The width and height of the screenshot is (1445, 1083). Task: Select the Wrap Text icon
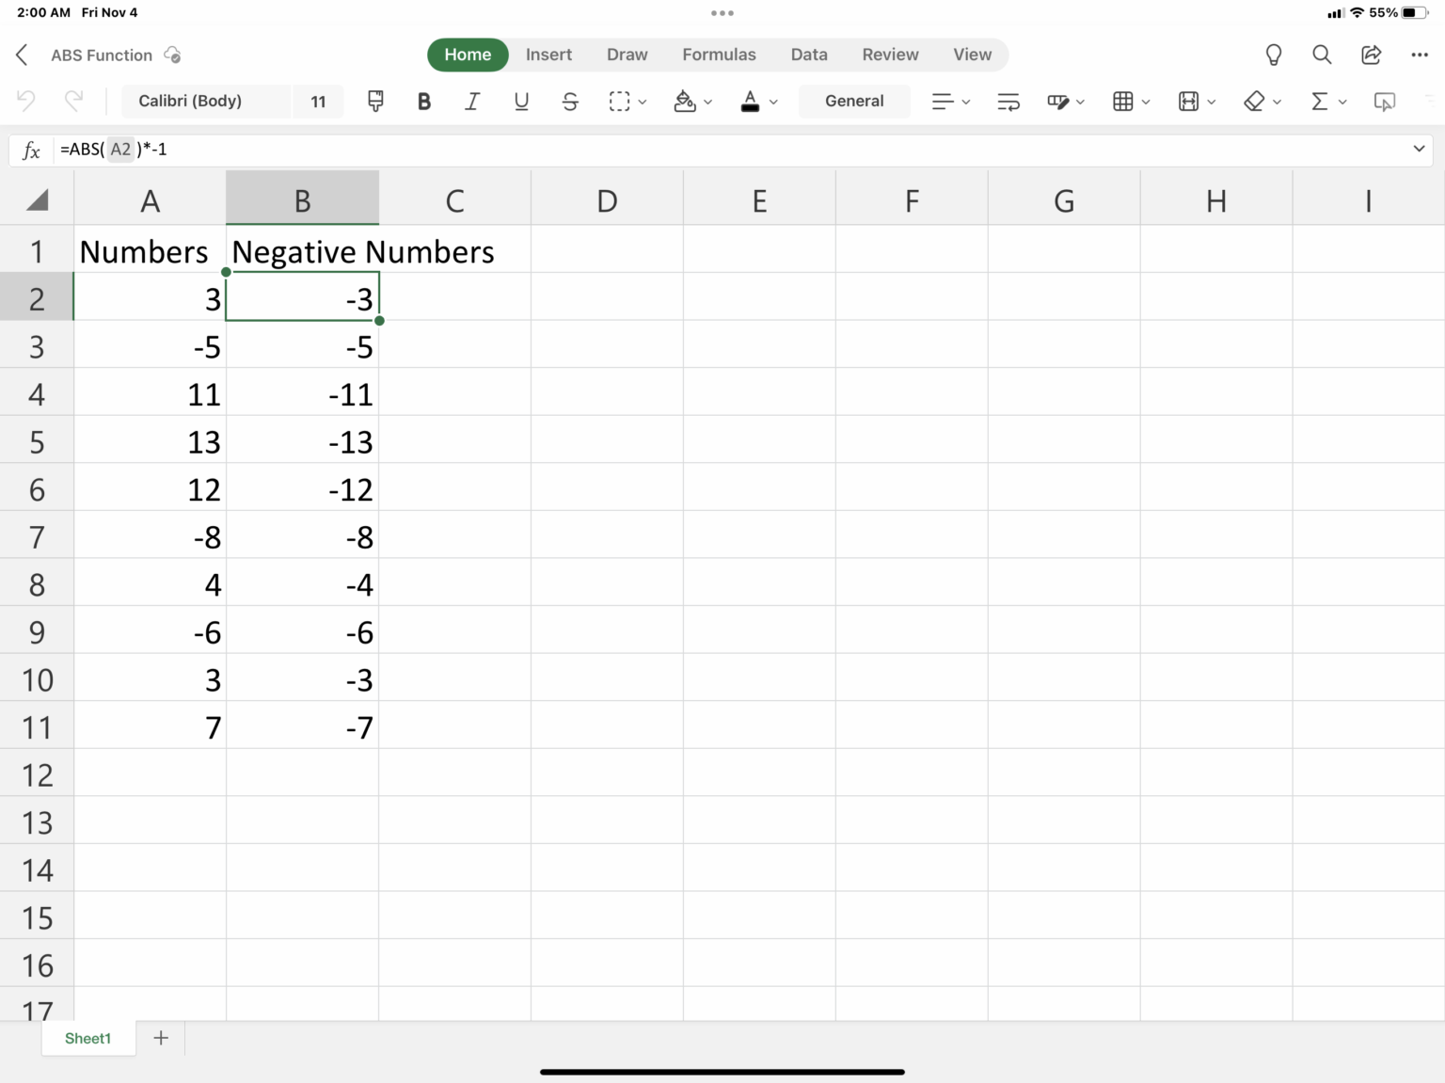[x=1008, y=101]
